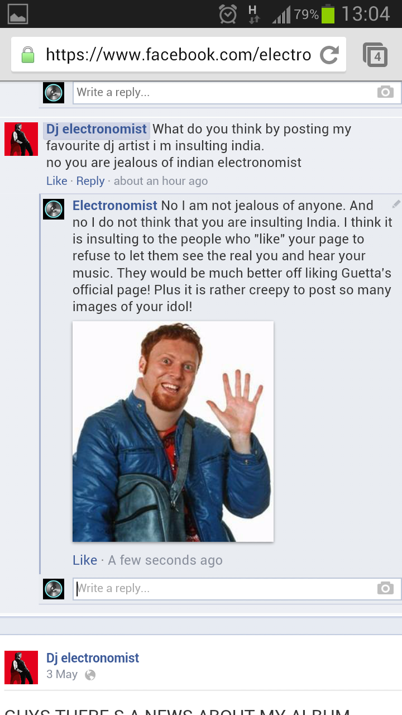The width and height of the screenshot is (402, 715).
Task: Open the Electronomist profile name link
Action: click(115, 206)
